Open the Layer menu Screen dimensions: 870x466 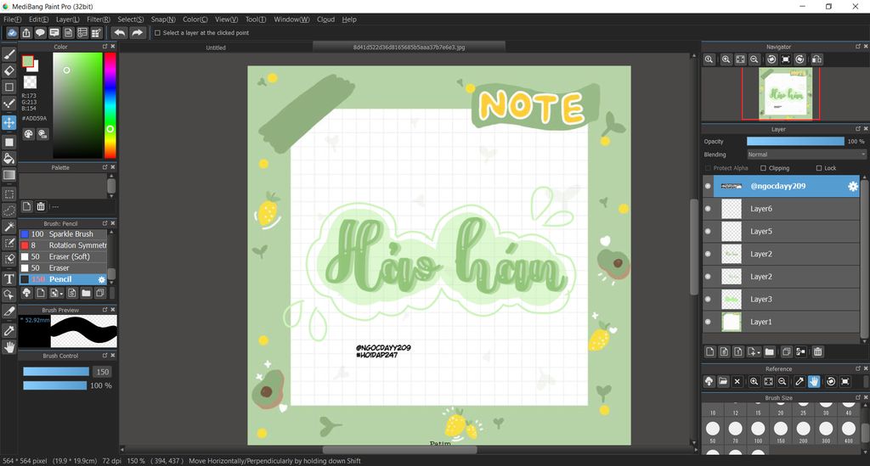[x=68, y=20]
